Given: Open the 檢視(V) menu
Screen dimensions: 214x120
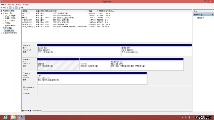Looking at the screenshot, I should 18,5.
